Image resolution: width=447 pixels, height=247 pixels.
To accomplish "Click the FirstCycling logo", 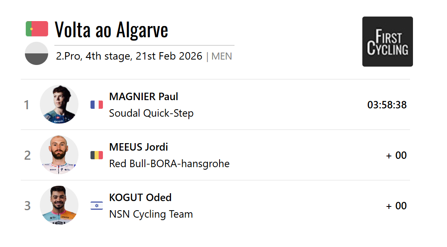I will 387,41.
